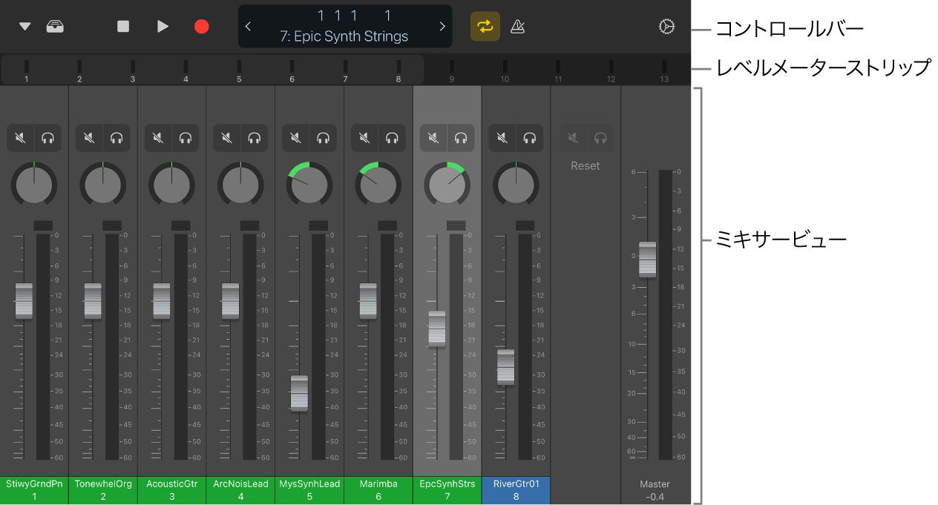This screenshot has width=938, height=505.
Task: Select the AcousticGtr 3 channel label
Action: [x=172, y=490]
